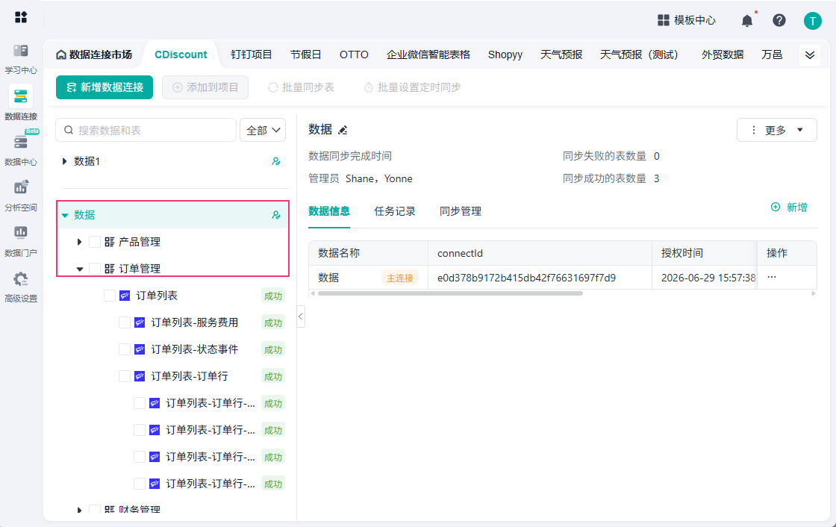
Task: Show more tabs with double chevron
Action: pos(809,55)
